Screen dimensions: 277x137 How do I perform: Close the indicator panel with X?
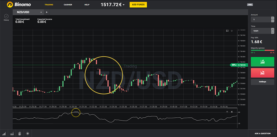pyautogui.click(x=232, y=112)
